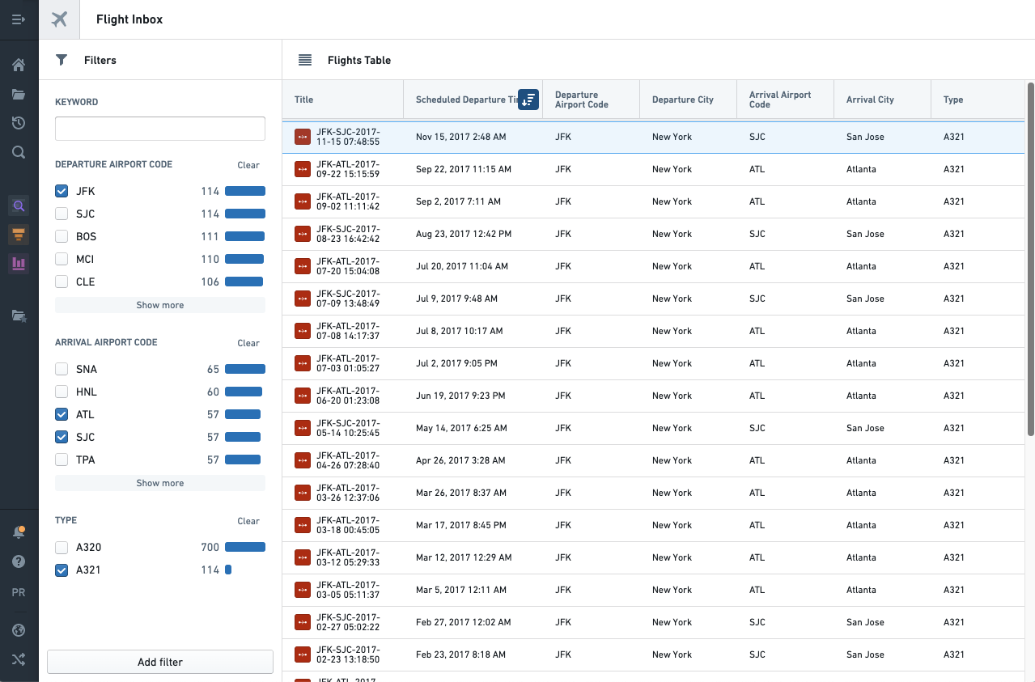Viewport: 1035px width, 682px height.
Task: Open the starred folder favorites icon
Action: pos(19,316)
